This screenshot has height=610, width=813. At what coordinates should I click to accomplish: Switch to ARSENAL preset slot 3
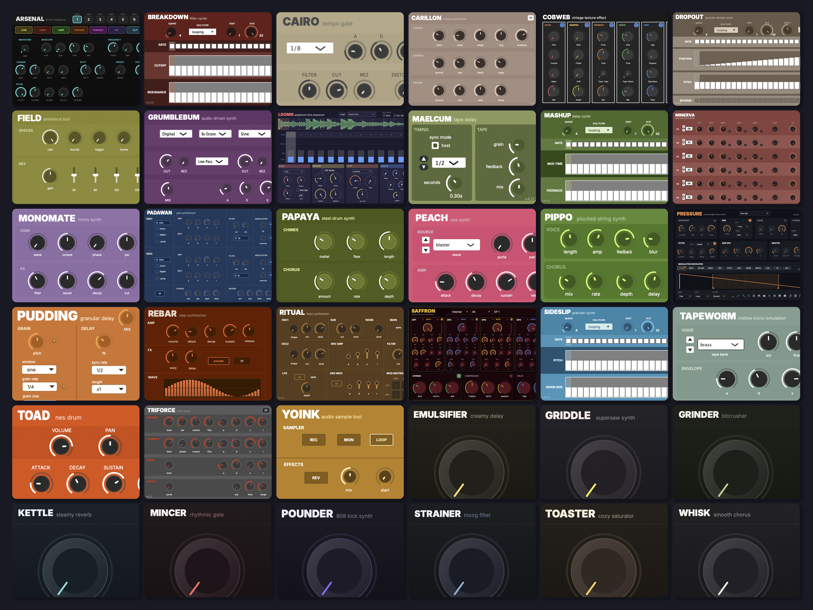(x=100, y=19)
